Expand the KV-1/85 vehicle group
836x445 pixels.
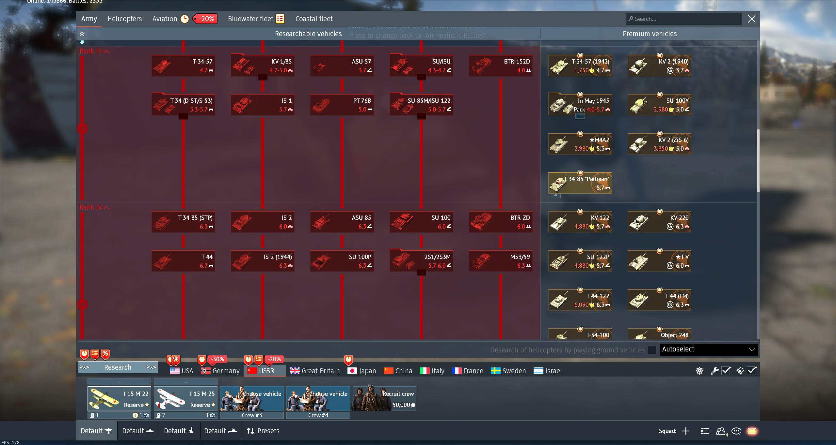coord(263,77)
